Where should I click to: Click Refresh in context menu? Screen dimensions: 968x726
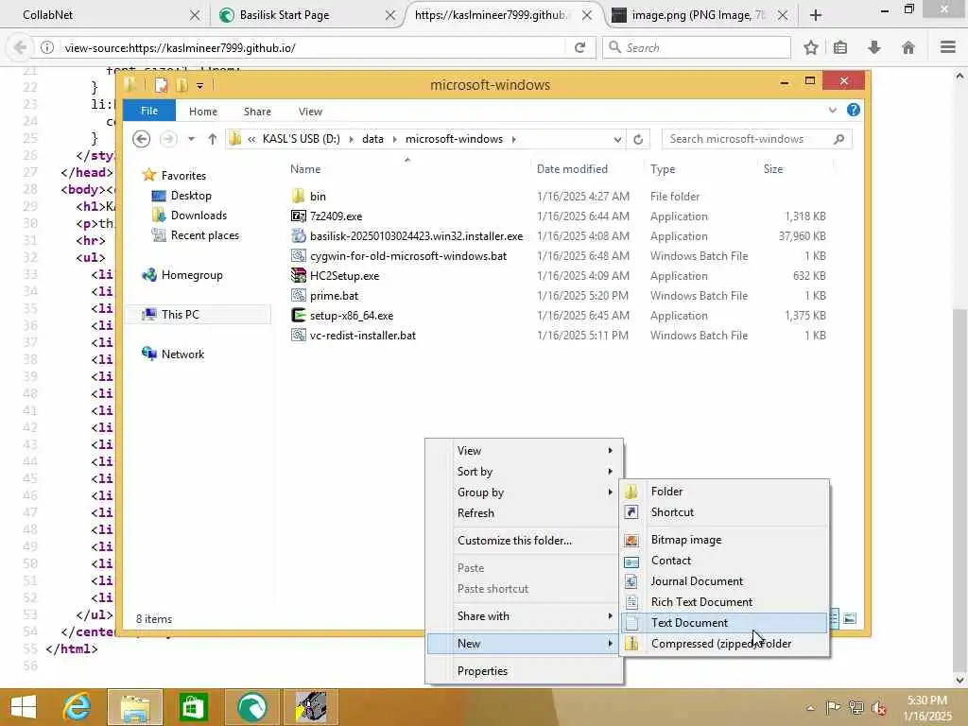(x=524, y=513)
